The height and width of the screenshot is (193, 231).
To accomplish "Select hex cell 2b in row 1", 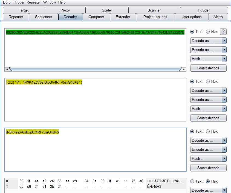I will coord(52,186).
